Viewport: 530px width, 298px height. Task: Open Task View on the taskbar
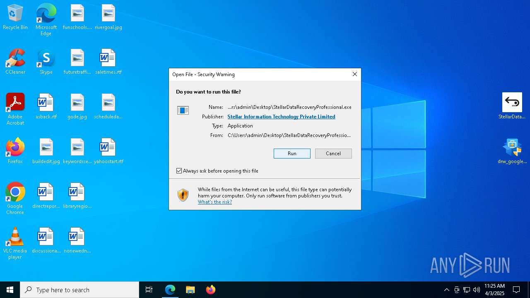click(149, 290)
